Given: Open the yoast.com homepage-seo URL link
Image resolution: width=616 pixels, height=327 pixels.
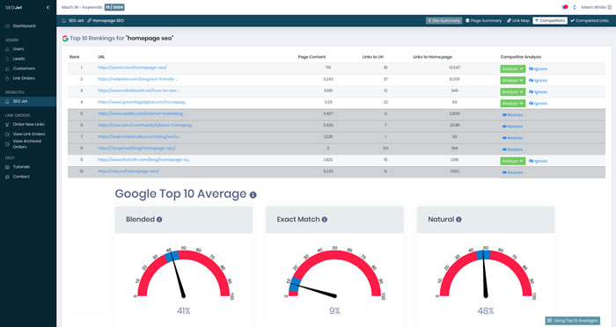Looking at the screenshot, I should [x=132, y=68].
